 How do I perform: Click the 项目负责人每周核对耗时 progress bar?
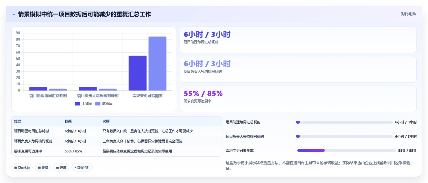(344, 136)
